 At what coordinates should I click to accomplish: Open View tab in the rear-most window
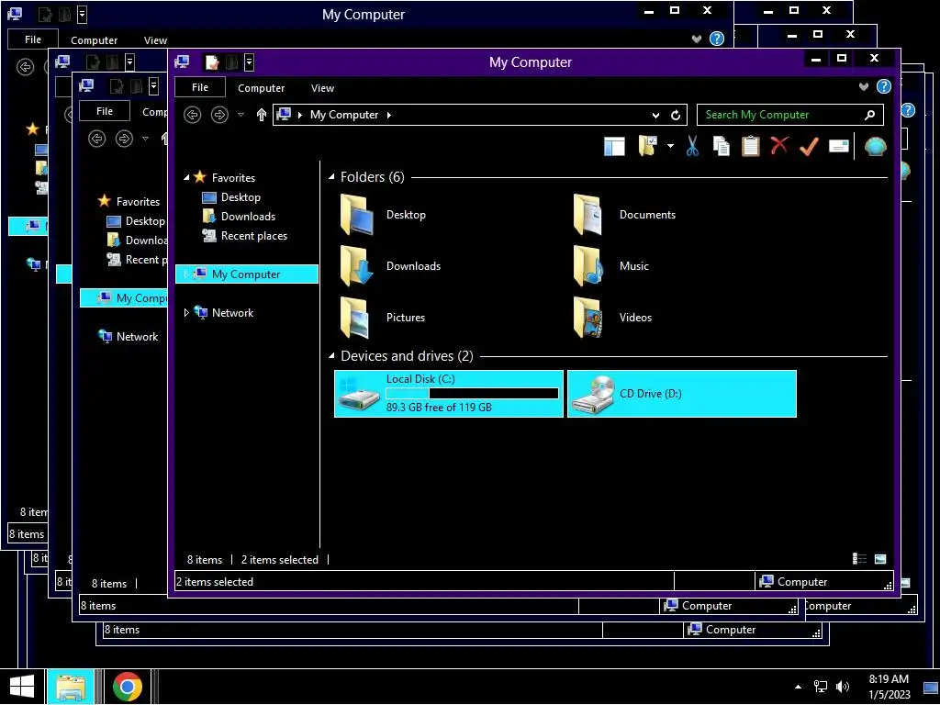tap(155, 40)
